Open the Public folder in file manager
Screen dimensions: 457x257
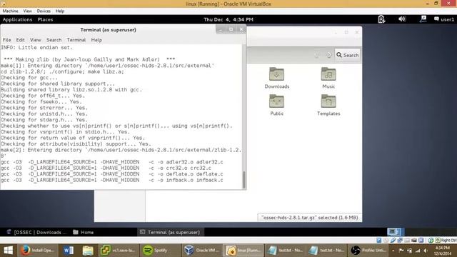coord(276,105)
